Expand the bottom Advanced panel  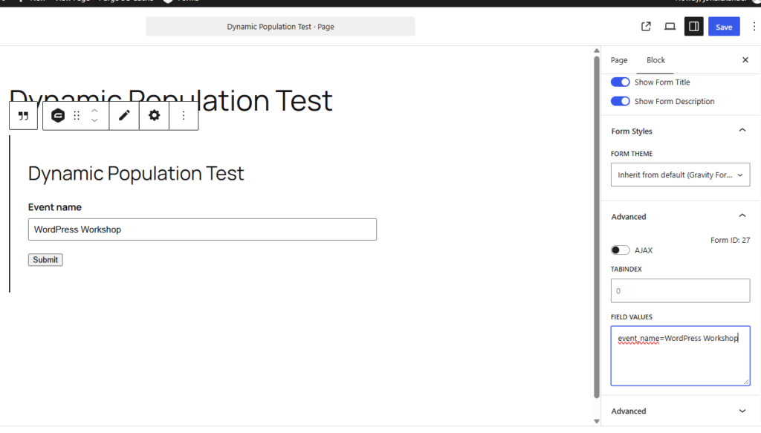(x=742, y=411)
